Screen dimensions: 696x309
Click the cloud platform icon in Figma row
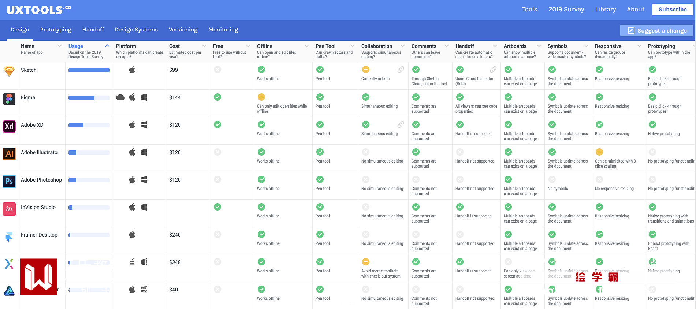(x=120, y=97)
